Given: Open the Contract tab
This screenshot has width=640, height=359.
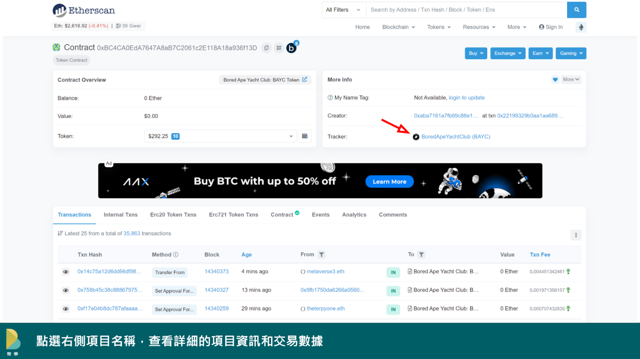Looking at the screenshot, I should [282, 215].
